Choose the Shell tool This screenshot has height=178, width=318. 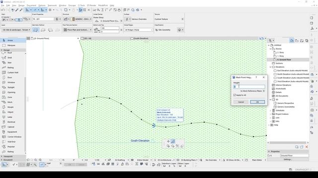pos(13,58)
